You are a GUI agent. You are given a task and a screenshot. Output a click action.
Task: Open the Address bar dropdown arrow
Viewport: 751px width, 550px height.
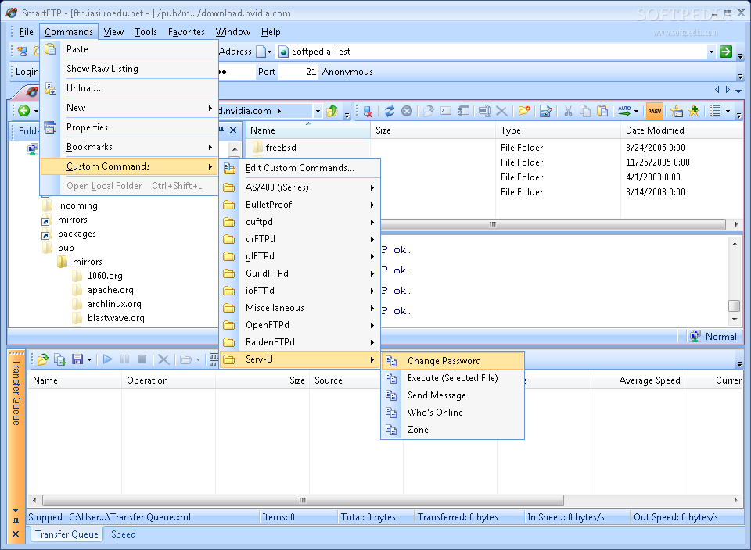pos(711,52)
